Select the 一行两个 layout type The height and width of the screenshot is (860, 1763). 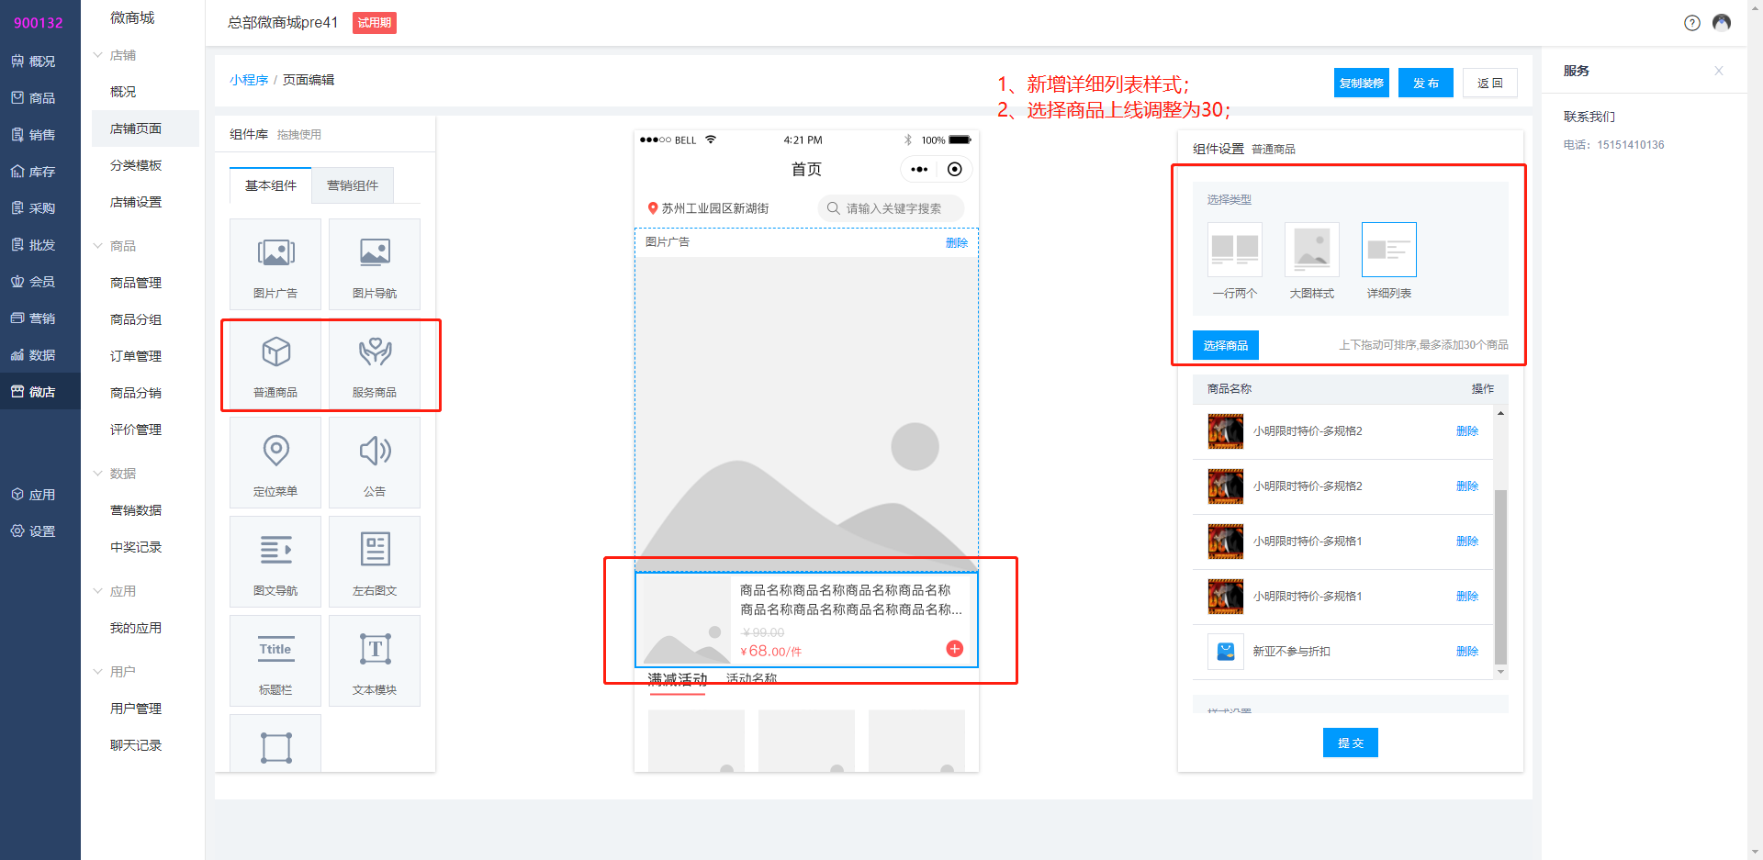1234,251
